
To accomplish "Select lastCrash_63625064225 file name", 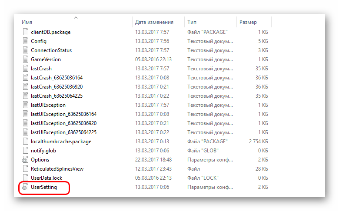I will pyautogui.click(x=56, y=96).
